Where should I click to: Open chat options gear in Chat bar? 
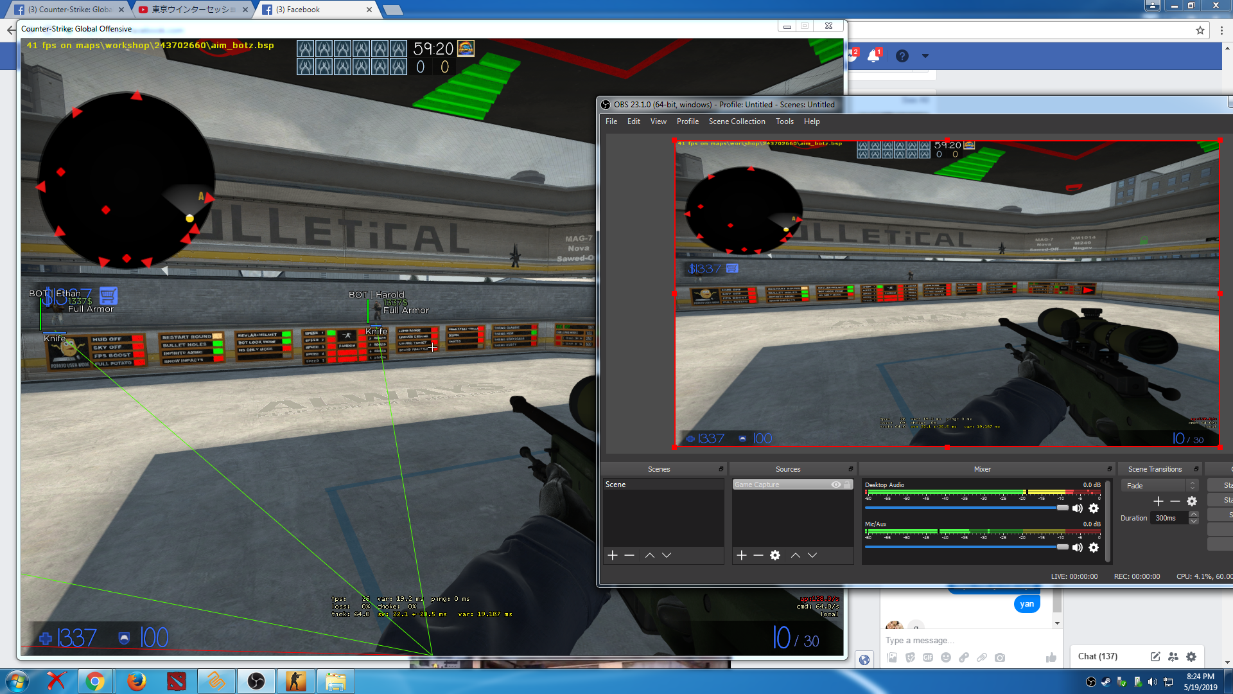[x=1191, y=657]
